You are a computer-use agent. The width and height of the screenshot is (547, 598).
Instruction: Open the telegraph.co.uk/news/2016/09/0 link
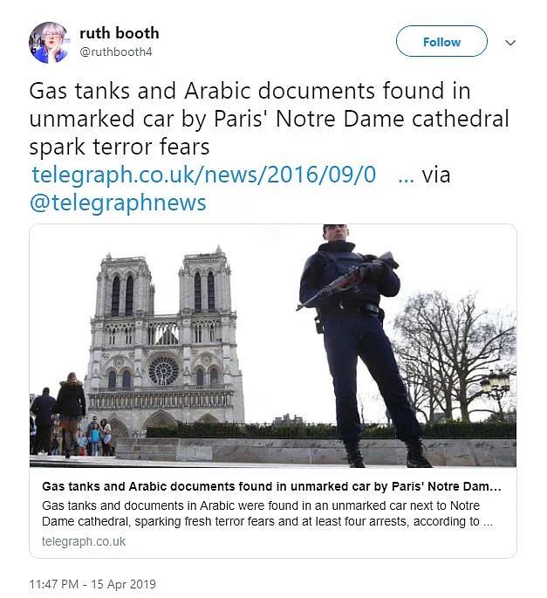pyautogui.click(x=203, y=175)
